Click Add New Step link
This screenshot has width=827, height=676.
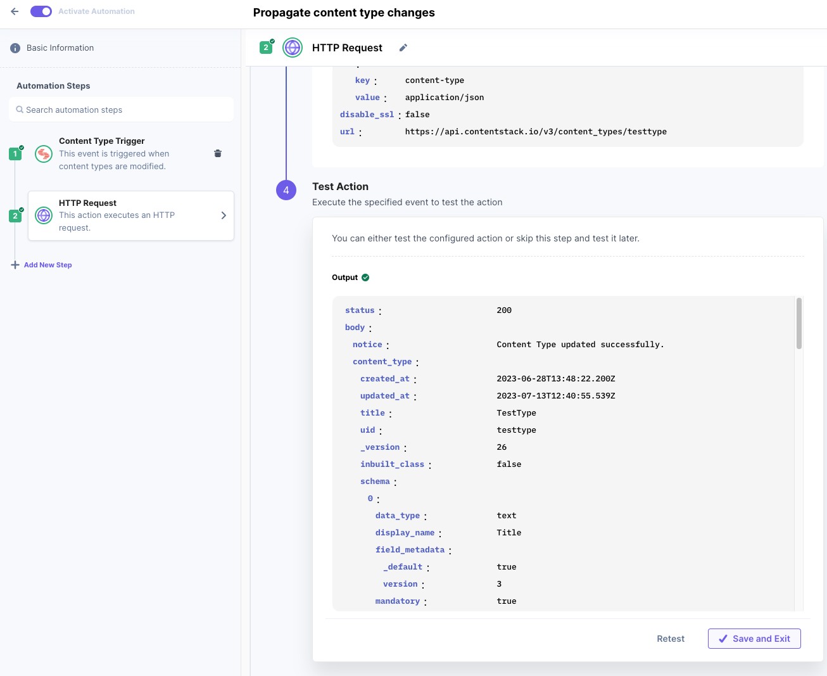[48, 265]
